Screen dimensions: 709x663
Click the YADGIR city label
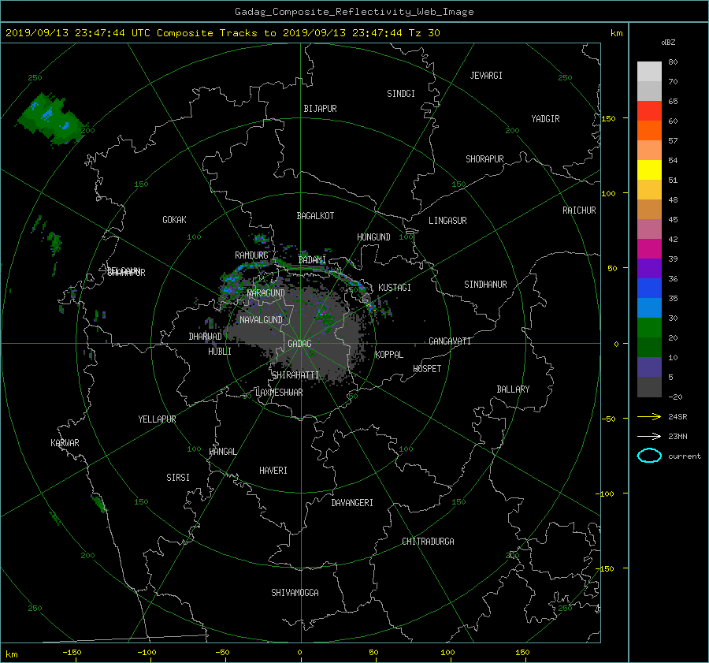click(x=545, y=119)
